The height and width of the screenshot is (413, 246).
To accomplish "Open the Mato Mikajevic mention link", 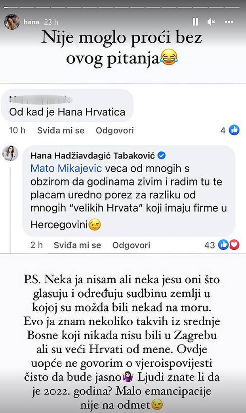I will 66,169.
